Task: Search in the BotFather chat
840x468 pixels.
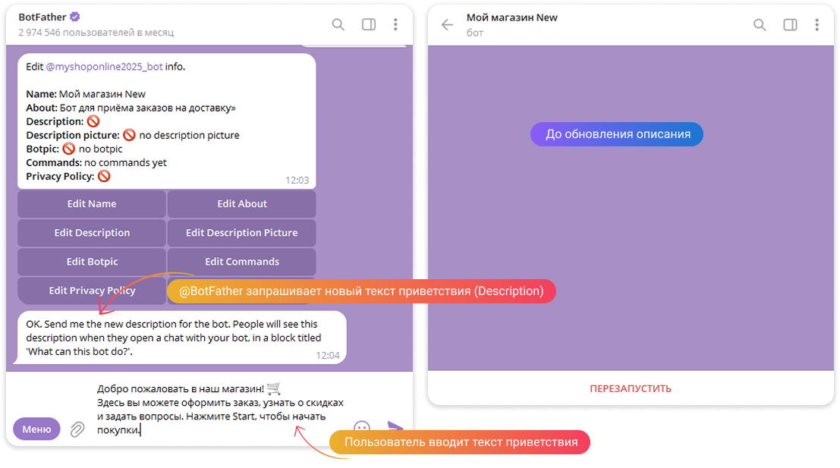Action: point(338,24)
